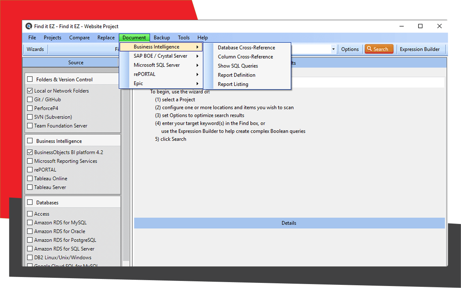Choose Report Definition

[x=247, y=75]
